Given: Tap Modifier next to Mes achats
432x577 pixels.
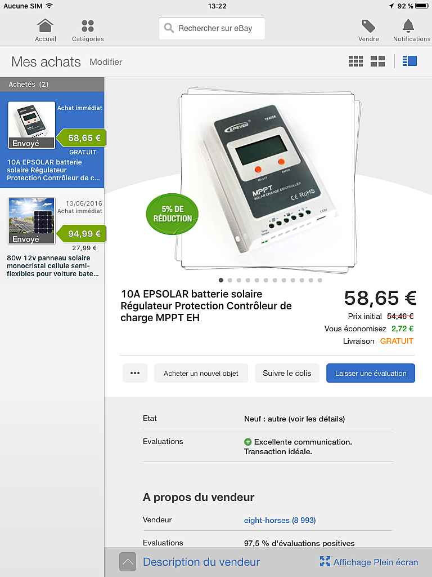Looking at the screenshot, I should click(x=106, y=62).
